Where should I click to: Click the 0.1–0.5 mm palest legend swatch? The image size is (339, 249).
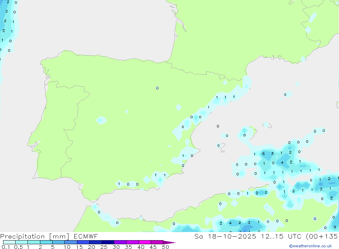tap(9, 242)
